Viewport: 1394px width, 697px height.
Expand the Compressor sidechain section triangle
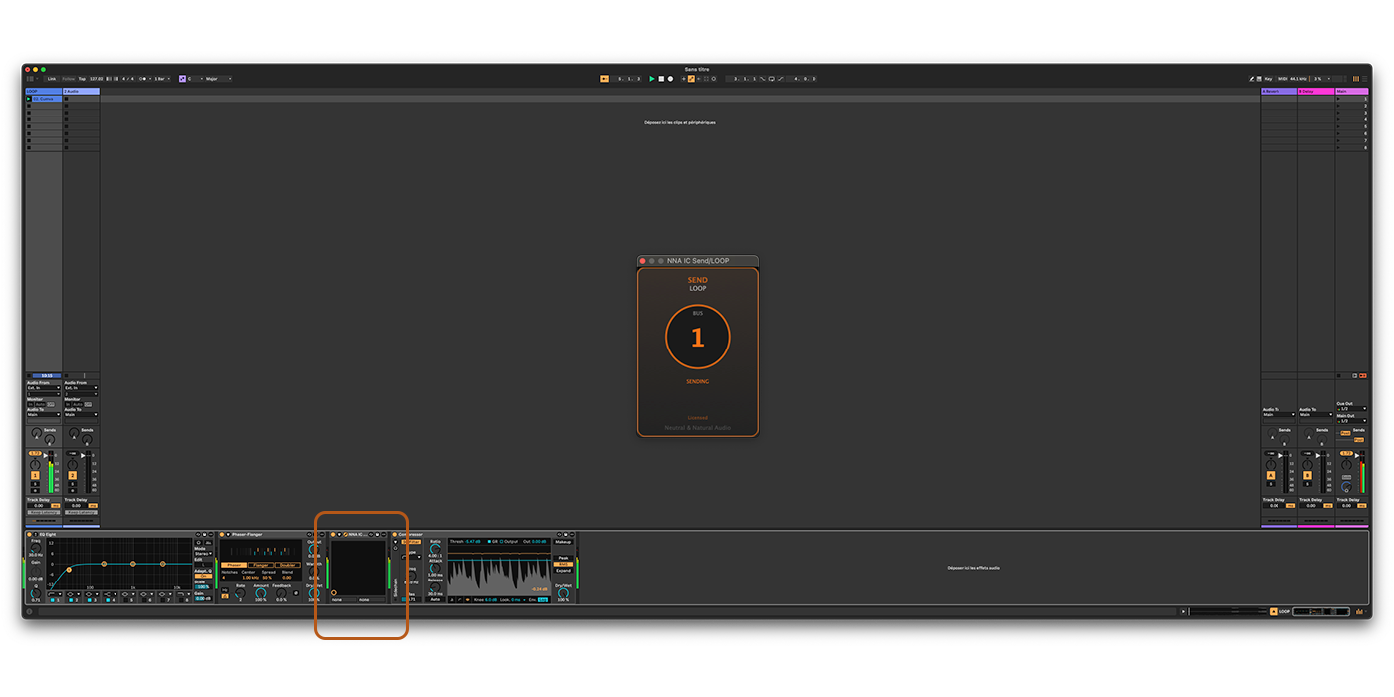(394, 541)
